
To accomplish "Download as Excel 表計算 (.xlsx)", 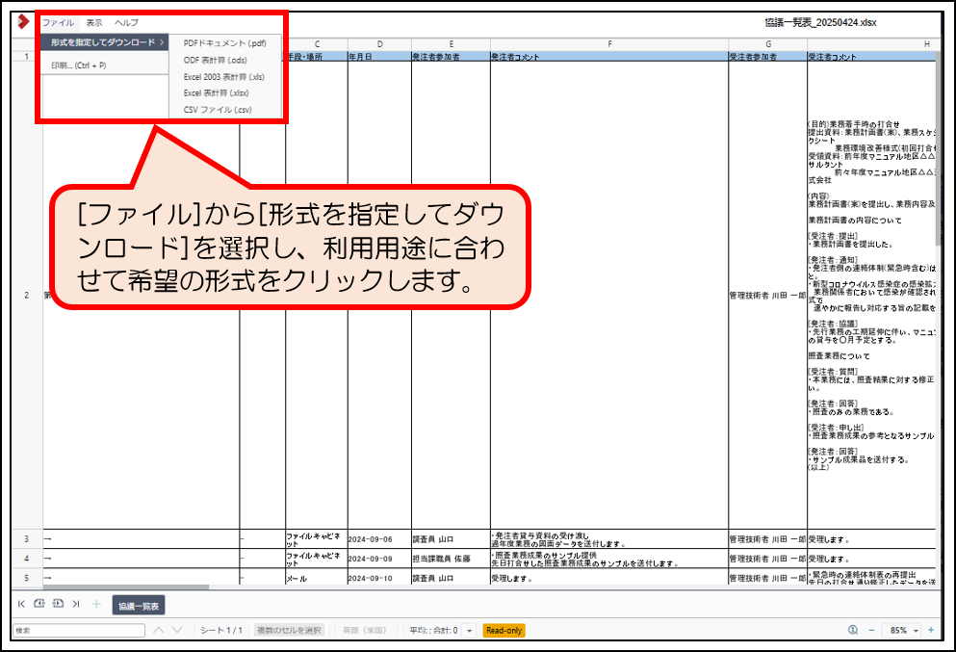I will tap(225, 93).
